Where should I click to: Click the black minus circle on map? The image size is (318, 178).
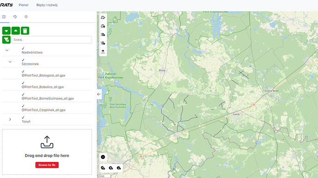[103, 157]
